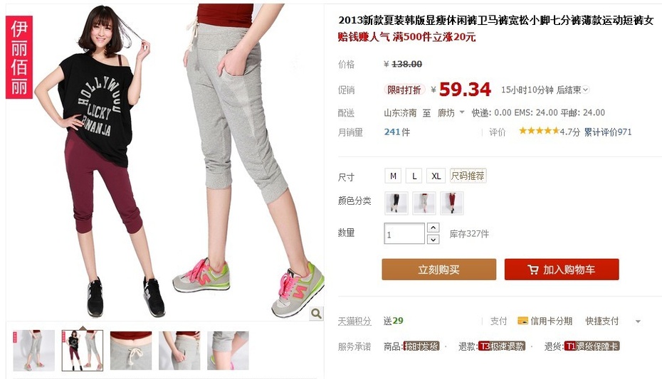Choose the gray pants color swatch
Image resolution: width=662 pixels, height=379 pixels.
(424, 203)
